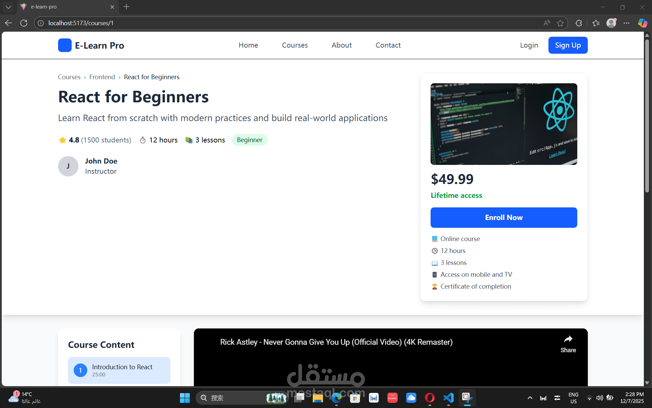The width and height of the screenshot is (652, 408).
Task: Expand the system tray hidden icons chevron
Action: [x=530, y=398]
